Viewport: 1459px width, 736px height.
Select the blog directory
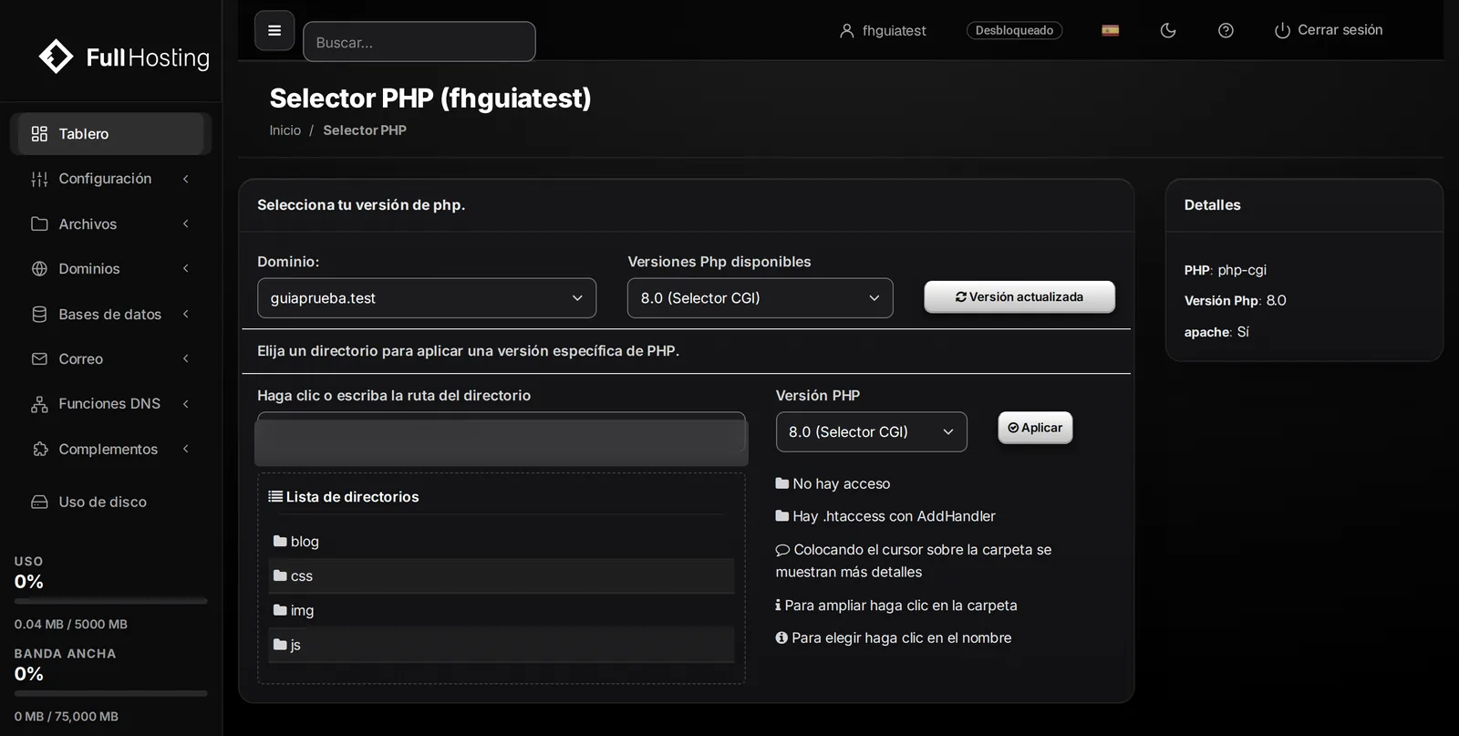(305, 542)
